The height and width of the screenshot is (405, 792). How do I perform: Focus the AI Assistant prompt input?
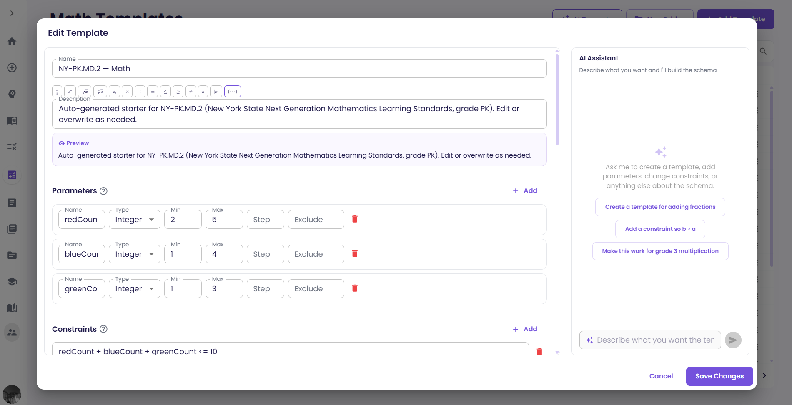[650, 340]
